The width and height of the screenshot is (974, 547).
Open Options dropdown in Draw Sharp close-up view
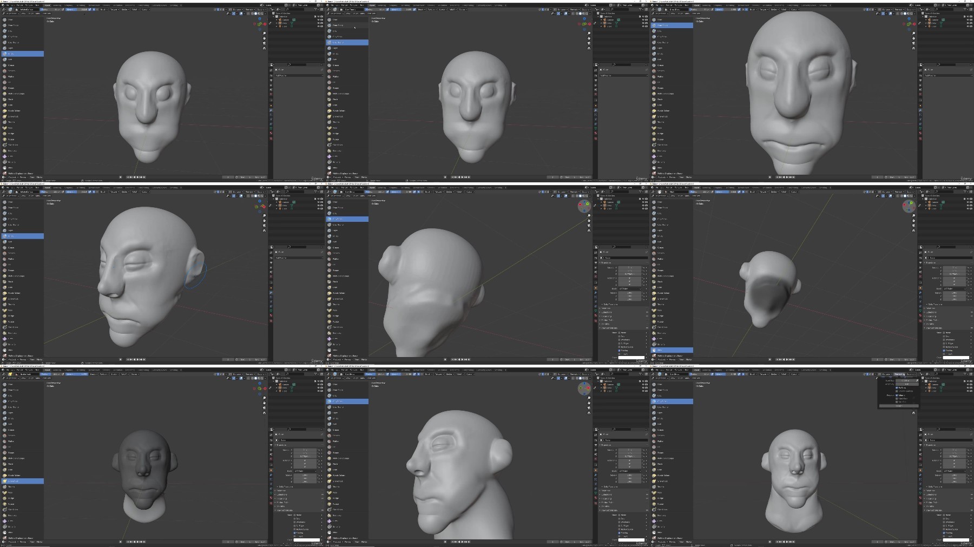pos(910,9)
